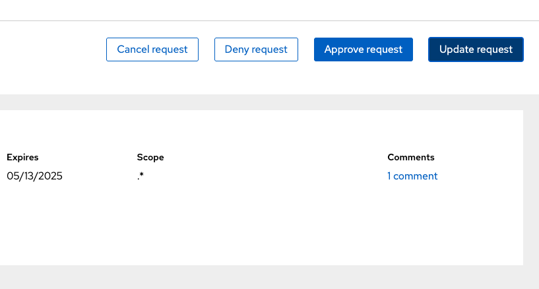
Task: Open the 1 comment link
Action: [412, 176]
